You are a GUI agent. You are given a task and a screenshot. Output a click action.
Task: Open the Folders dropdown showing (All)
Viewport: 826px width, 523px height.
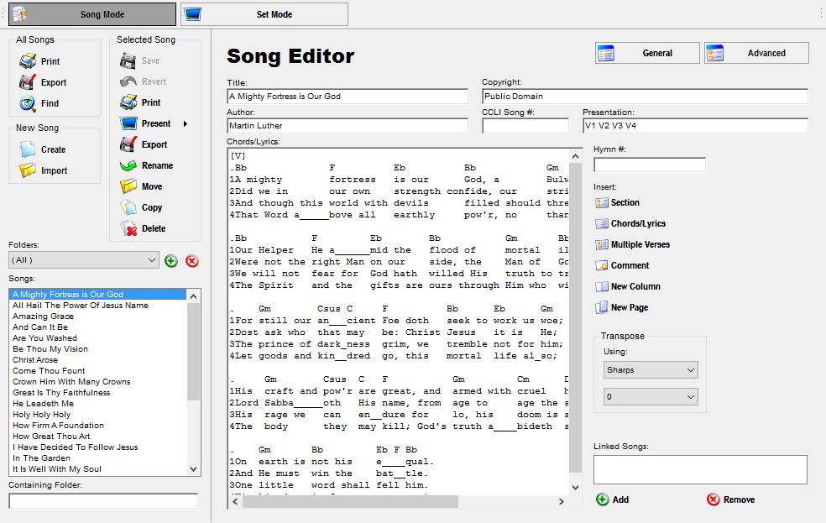pos(84,261)
